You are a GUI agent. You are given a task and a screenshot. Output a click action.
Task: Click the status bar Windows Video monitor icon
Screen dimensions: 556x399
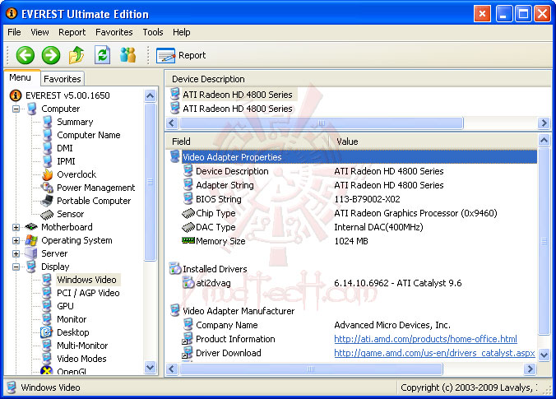point(12,387)
